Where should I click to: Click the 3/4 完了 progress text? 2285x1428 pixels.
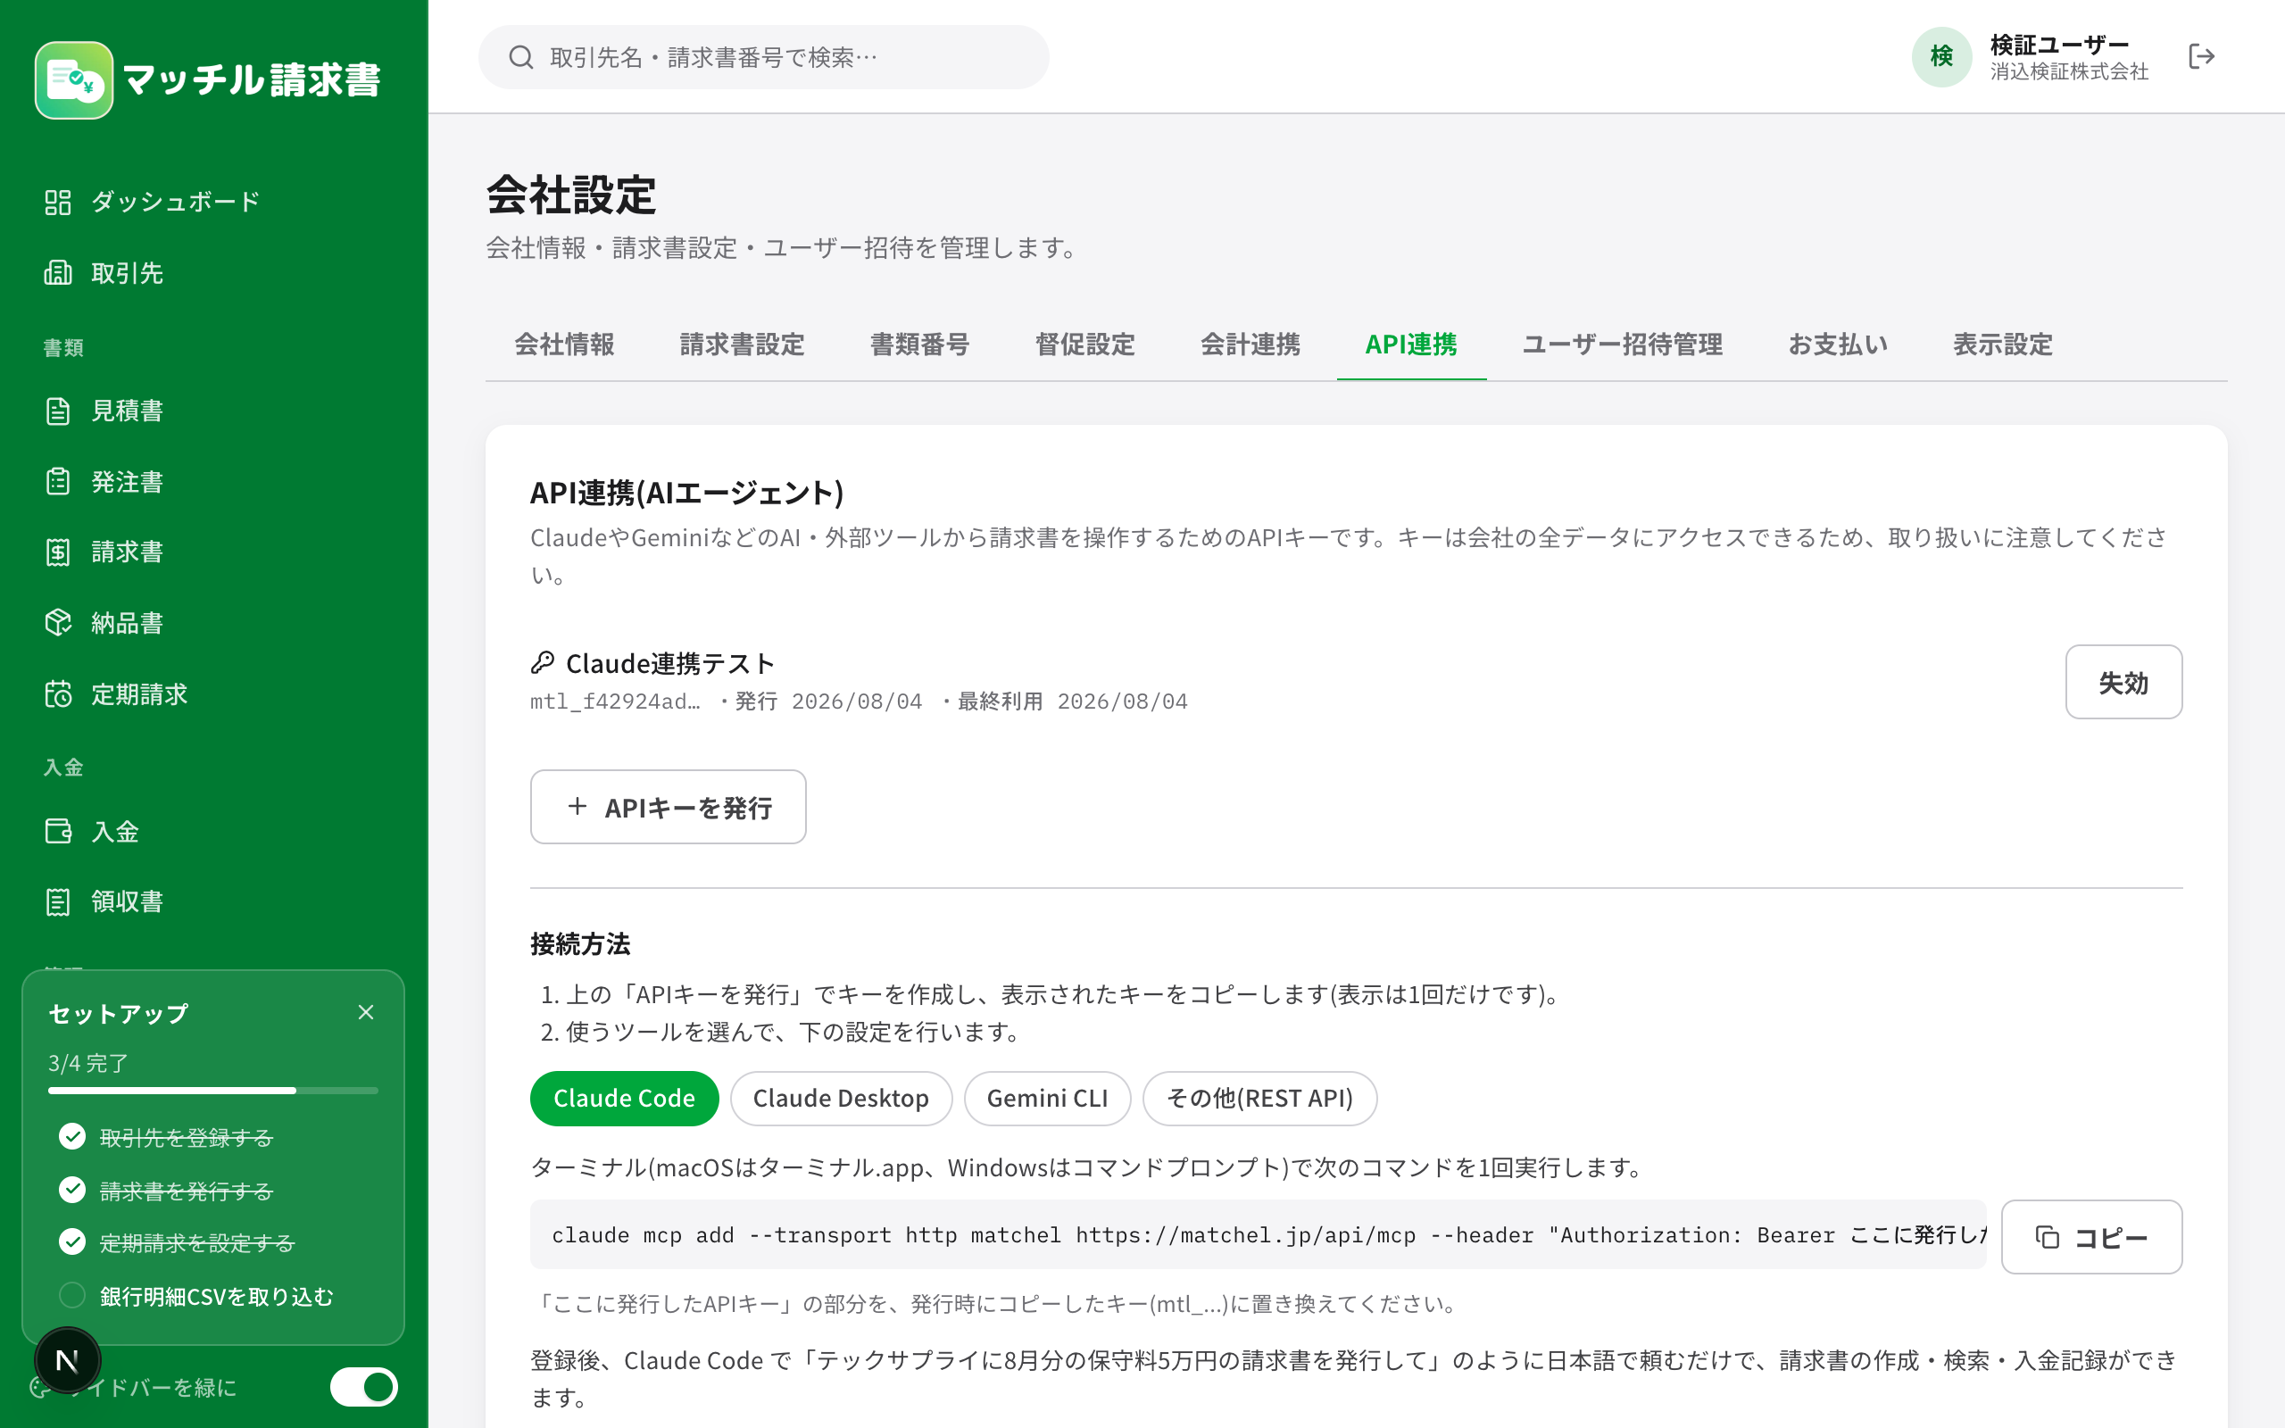[87, 1064]
